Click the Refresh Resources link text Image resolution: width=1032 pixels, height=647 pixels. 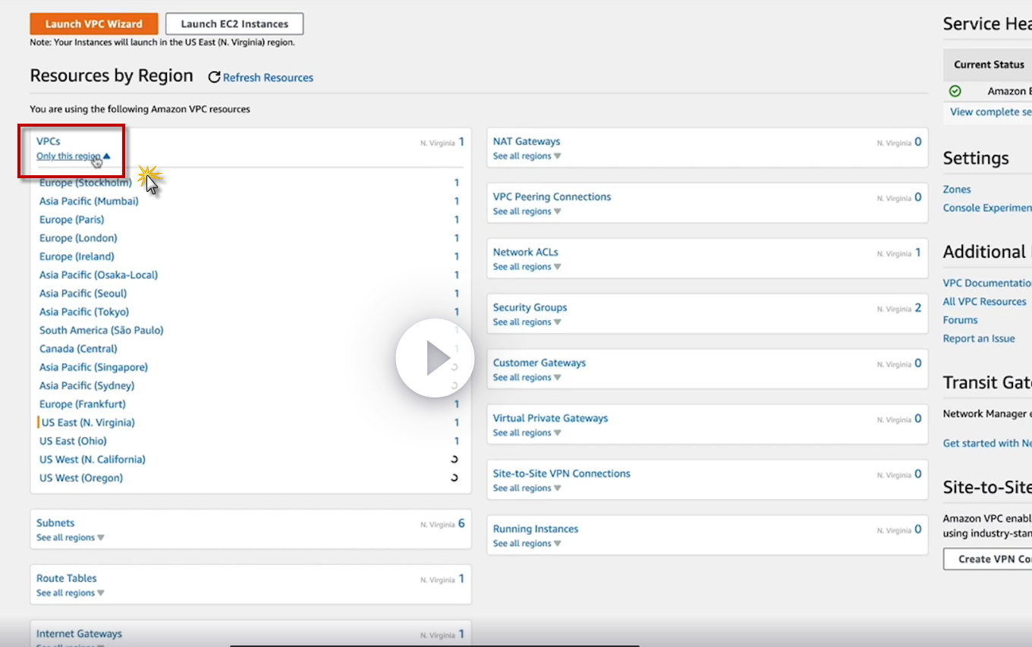(268, 77)
